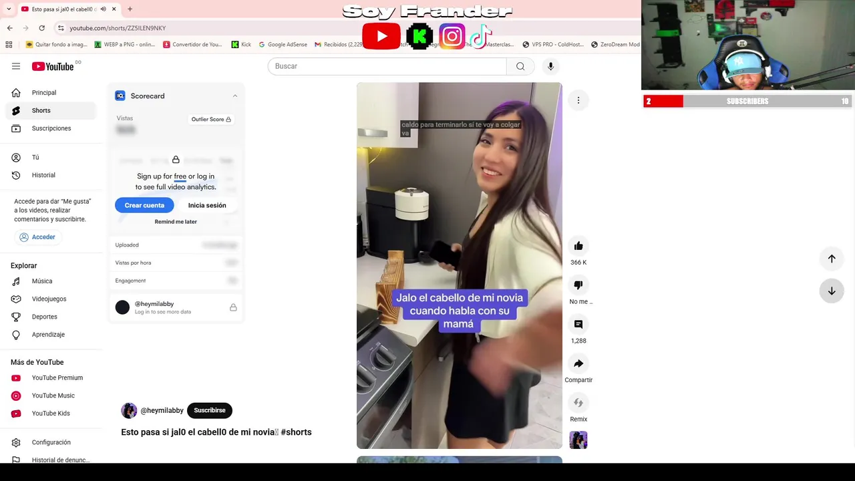Select Shorts in the sidebar
855x481 pixels.
click(52, 110)
